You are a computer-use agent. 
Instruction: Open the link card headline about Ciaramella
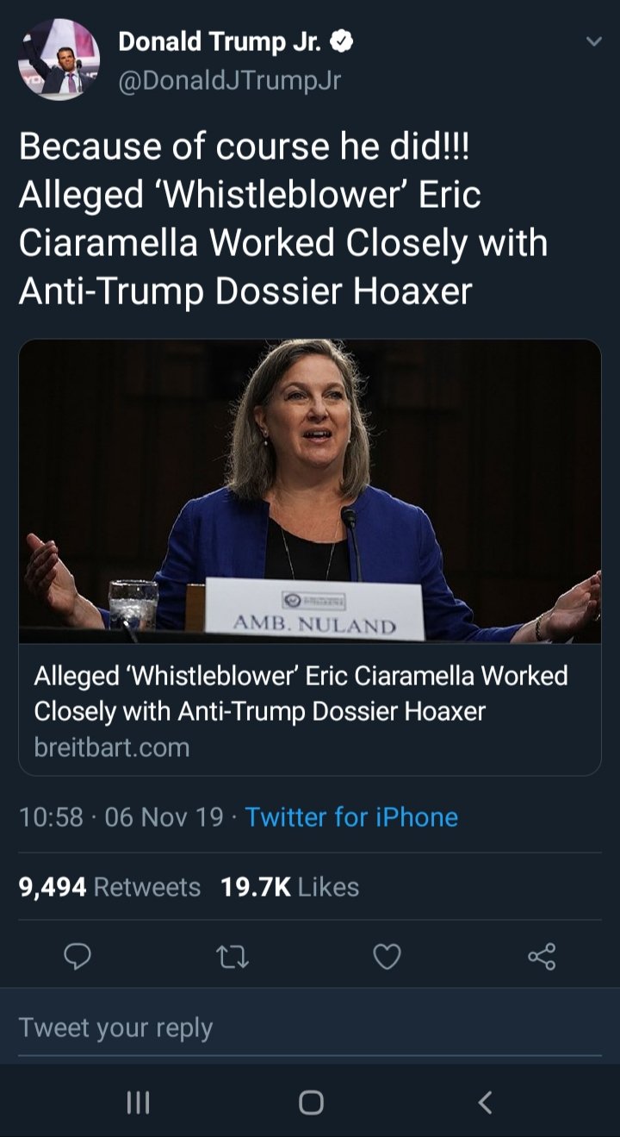[301, 693]
